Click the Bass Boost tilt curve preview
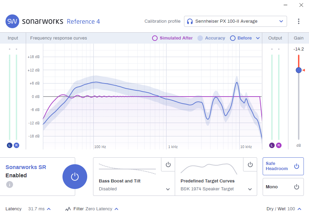The height and width of the screenshot is (212, 309). [x=127, y=169]
